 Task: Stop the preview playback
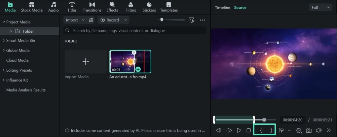[x=249, y=130]
